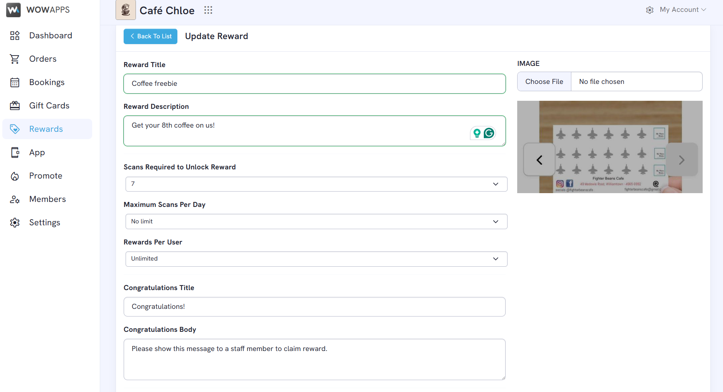Click the Choose File button
The height and width of the screenshot is (392, 723).
544,82
